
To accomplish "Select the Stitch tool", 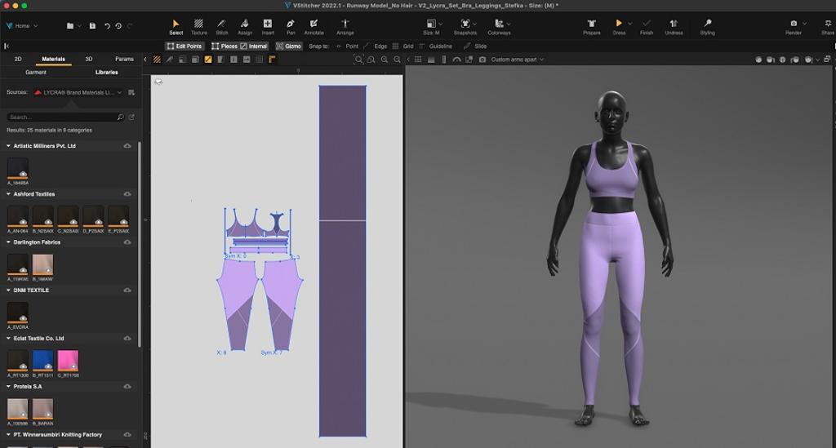I will [221, 26].
